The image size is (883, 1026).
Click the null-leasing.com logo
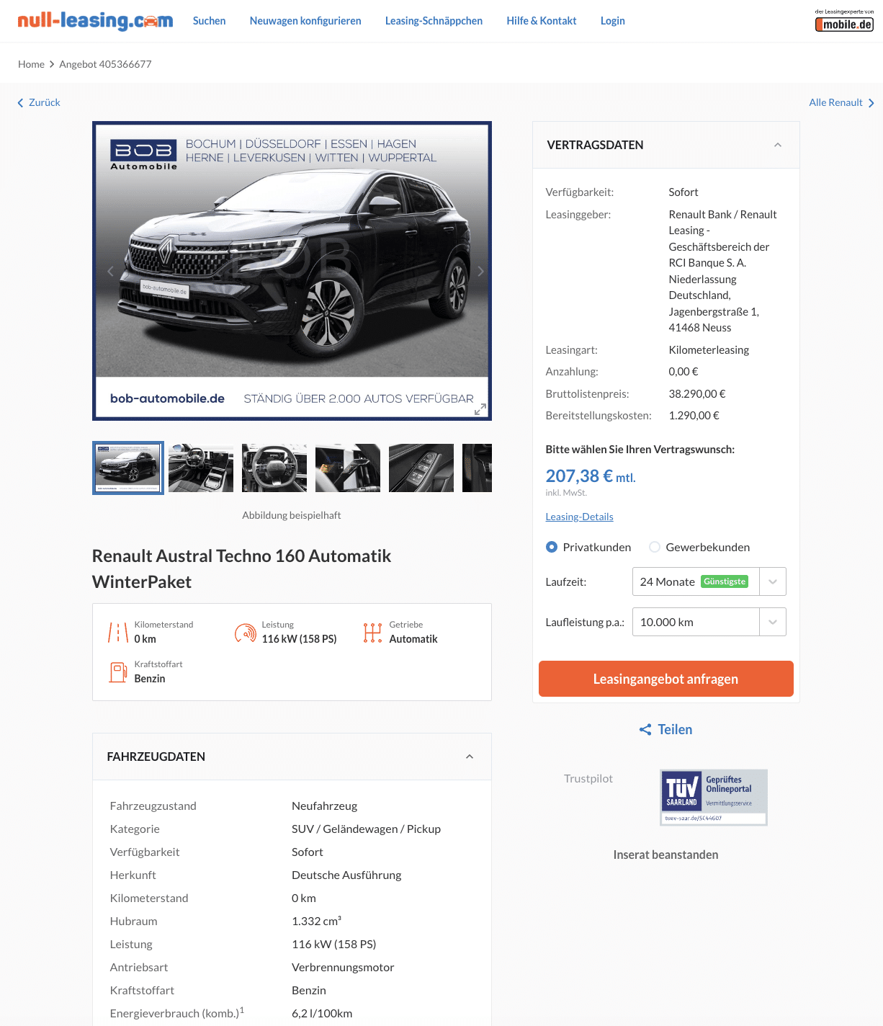[95, 21]
